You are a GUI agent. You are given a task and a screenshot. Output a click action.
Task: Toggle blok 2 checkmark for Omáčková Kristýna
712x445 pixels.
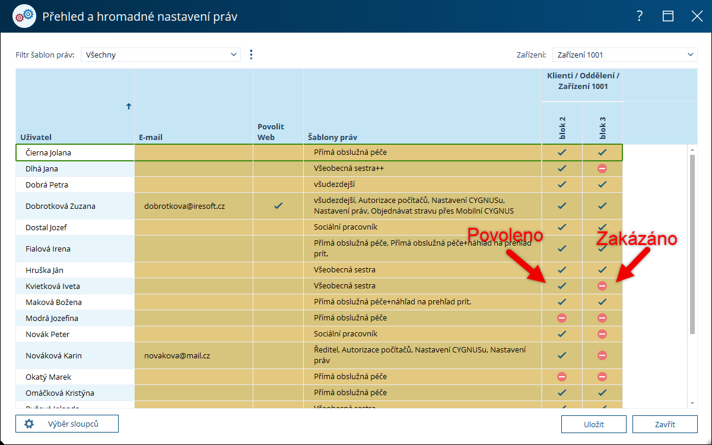562,393
